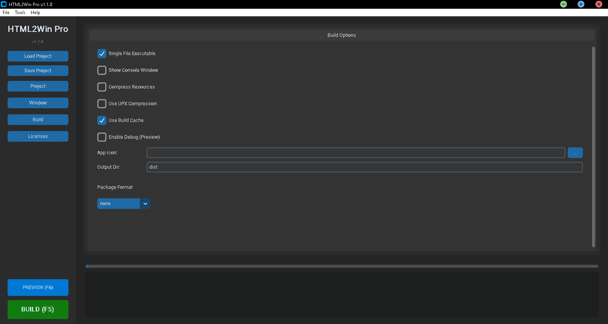Open the Package Format dropdown
The height and width of the screenshot is (324, 608).
point(124,204)
